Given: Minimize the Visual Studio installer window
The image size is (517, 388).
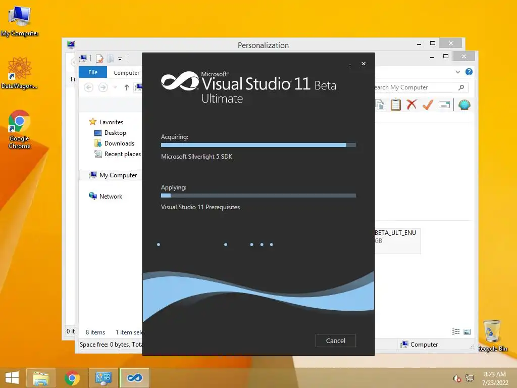Looking at the screenshot, I should tap(350, 64).
